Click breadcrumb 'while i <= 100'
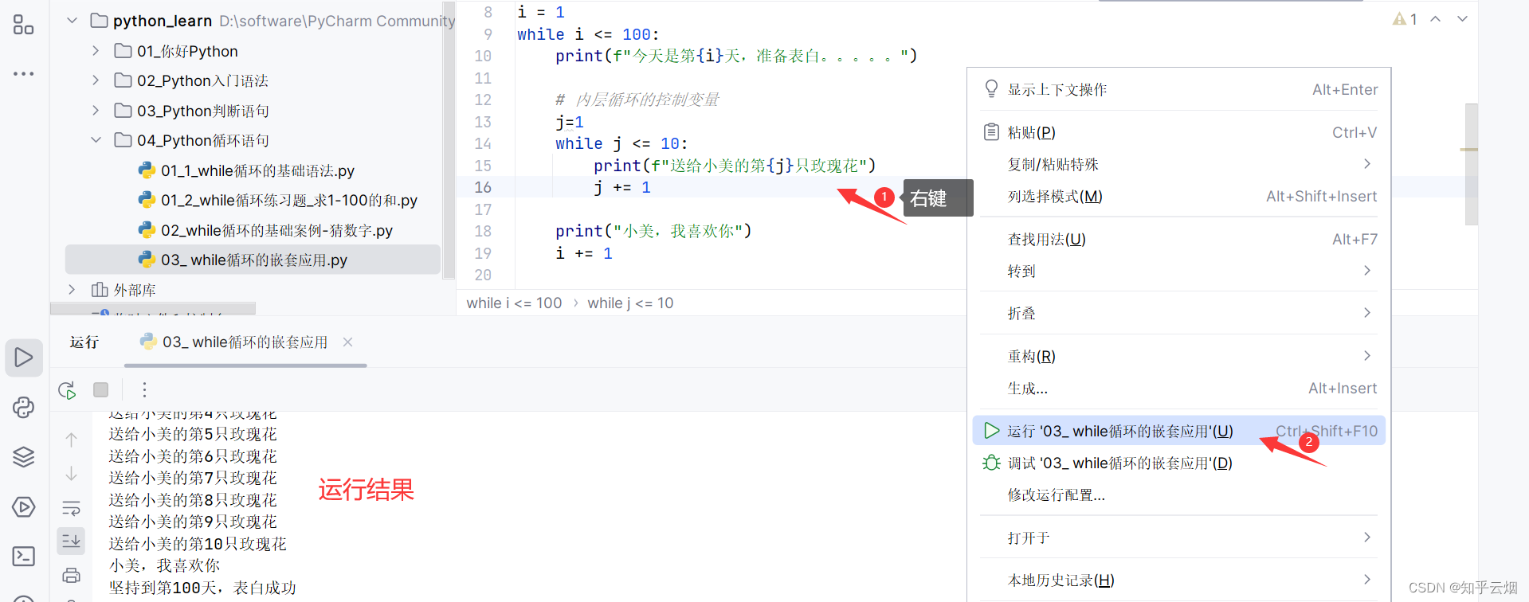The height and width of the screenshot is (602, 1529). pyautogui.click(x=514, y=303)
